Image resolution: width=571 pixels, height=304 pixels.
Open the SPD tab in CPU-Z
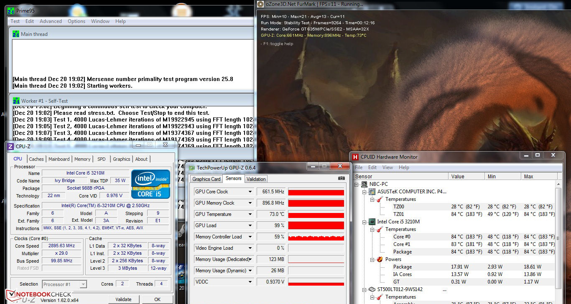[102, 159]
